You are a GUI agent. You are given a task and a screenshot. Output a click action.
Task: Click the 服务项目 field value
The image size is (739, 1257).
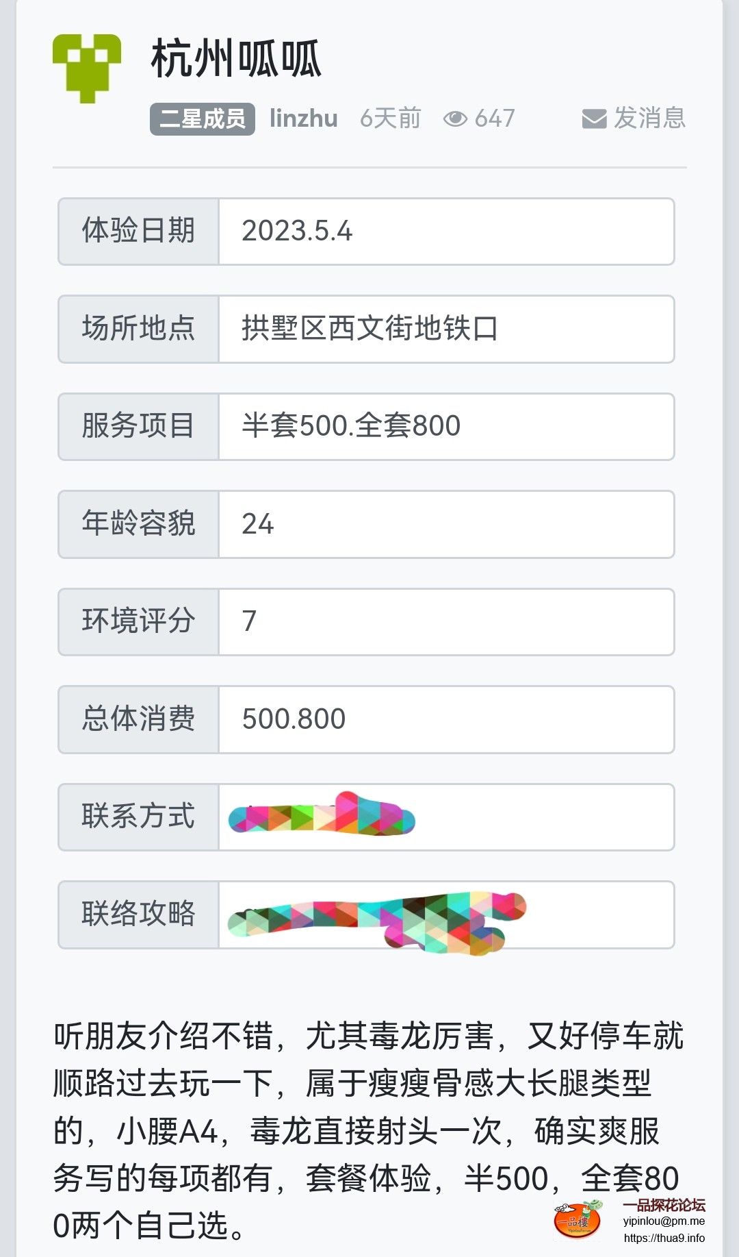[351, 426]
